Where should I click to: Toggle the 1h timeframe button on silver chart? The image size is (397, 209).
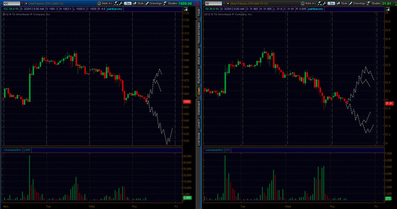[331, 3]
